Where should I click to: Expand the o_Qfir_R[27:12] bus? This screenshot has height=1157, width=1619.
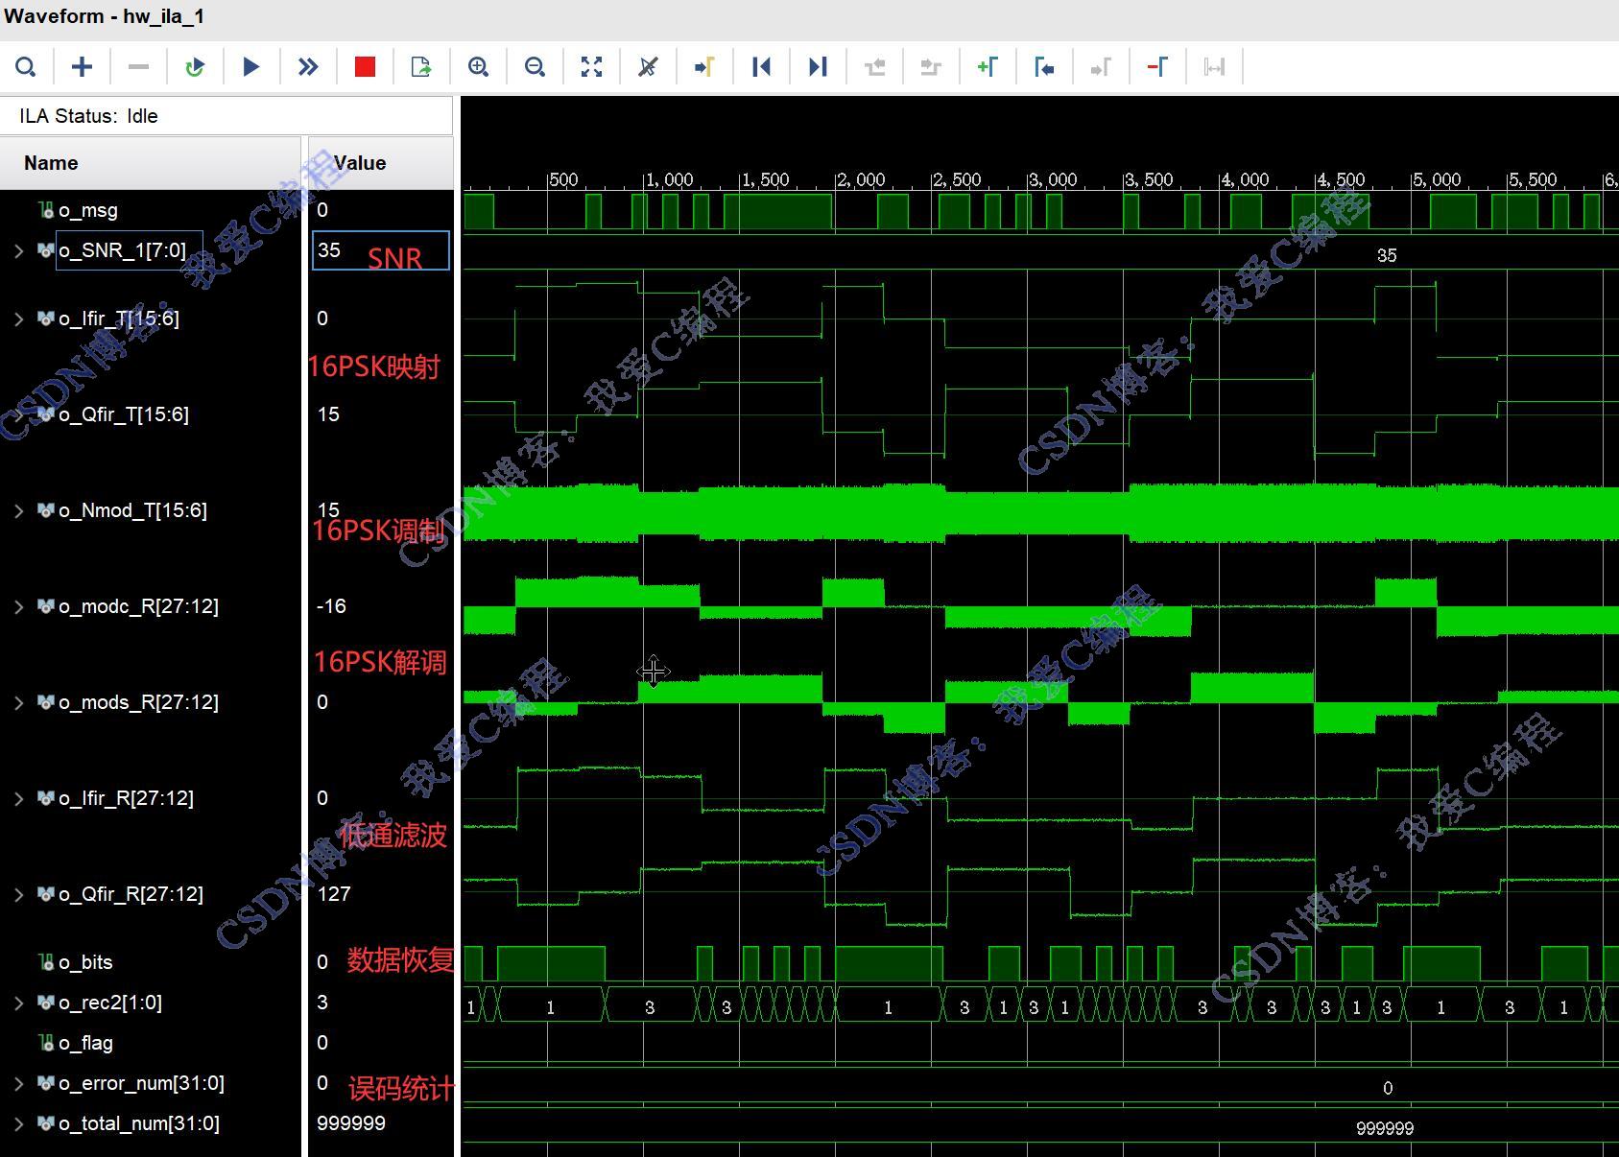(x=18, y=894)
